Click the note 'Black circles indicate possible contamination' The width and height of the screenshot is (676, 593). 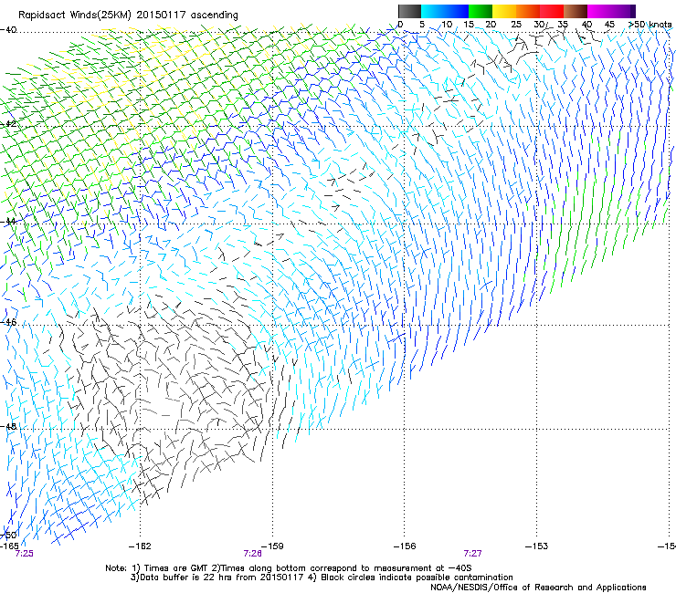tap(417, 577)
